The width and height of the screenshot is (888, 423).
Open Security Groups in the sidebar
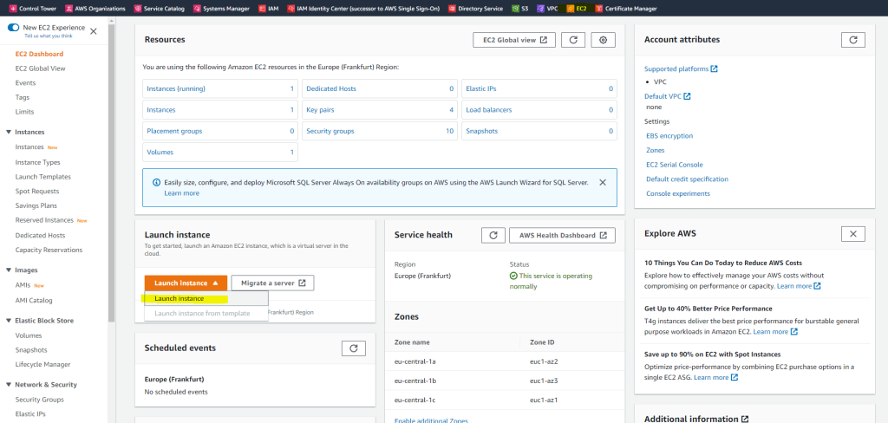pos(39,400)
